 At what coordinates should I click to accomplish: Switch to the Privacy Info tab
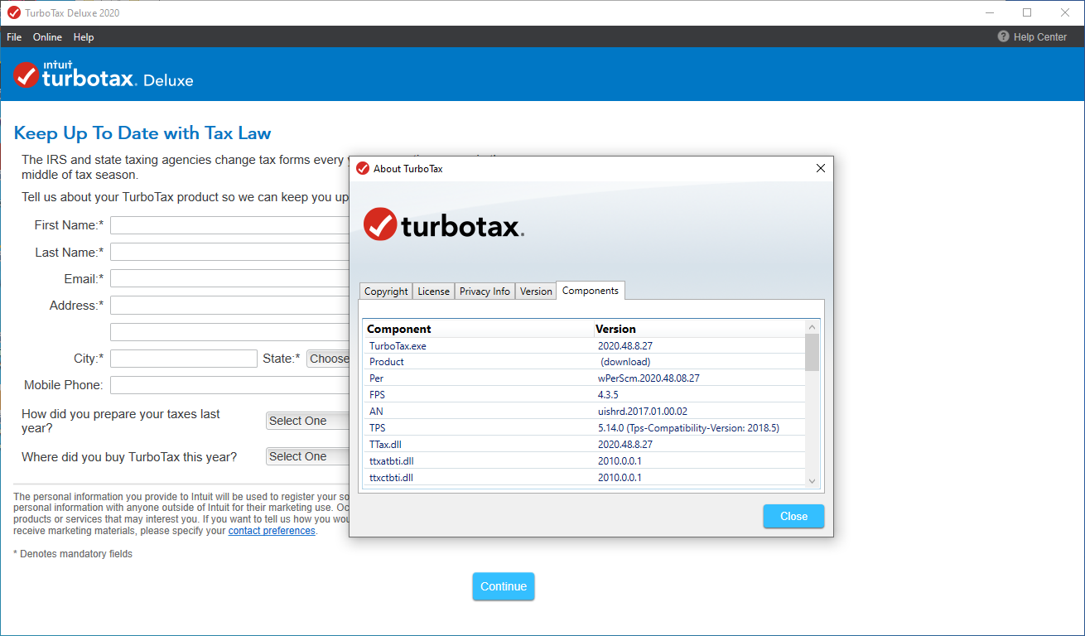[x=485, y=291]
